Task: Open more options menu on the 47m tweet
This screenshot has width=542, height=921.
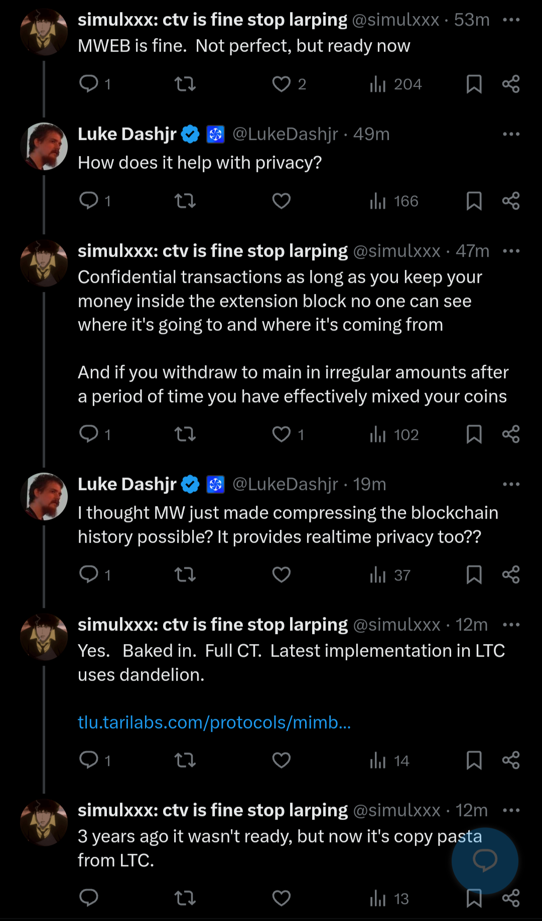Action: point(511,251)
